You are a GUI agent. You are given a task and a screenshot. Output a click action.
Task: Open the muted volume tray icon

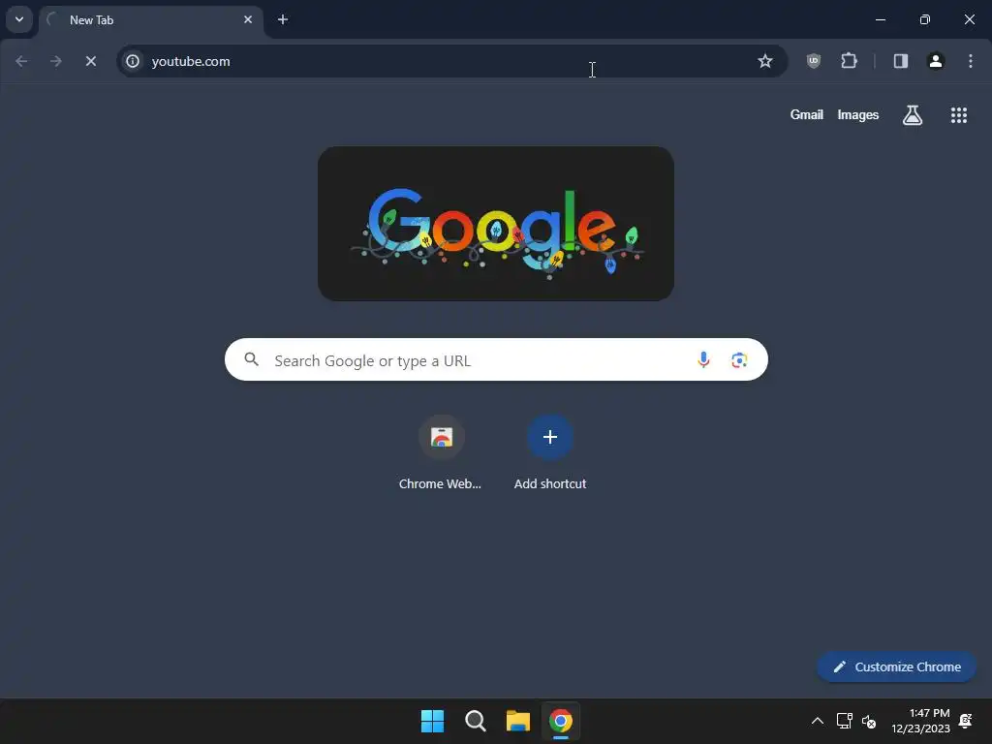[869, 721]
